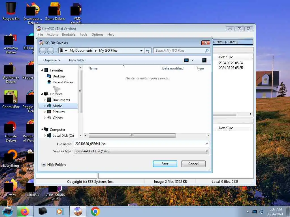The height and width of the screenshot is (217, 290).
Task: Sort by the Name column header
Action: pyautogui.click(x=93, y=68)
